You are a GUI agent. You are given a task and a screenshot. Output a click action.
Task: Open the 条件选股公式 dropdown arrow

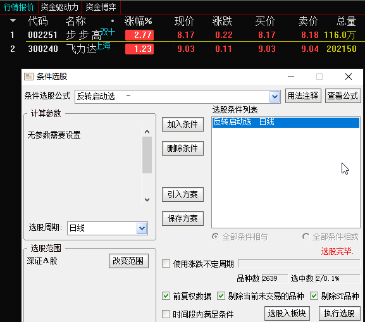(275, 97)
